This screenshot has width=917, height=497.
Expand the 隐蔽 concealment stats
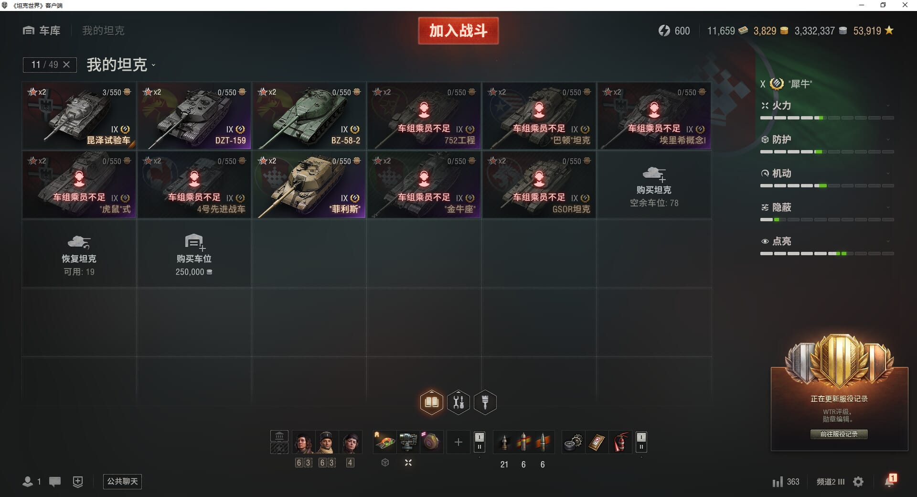(x=827, y=207)
